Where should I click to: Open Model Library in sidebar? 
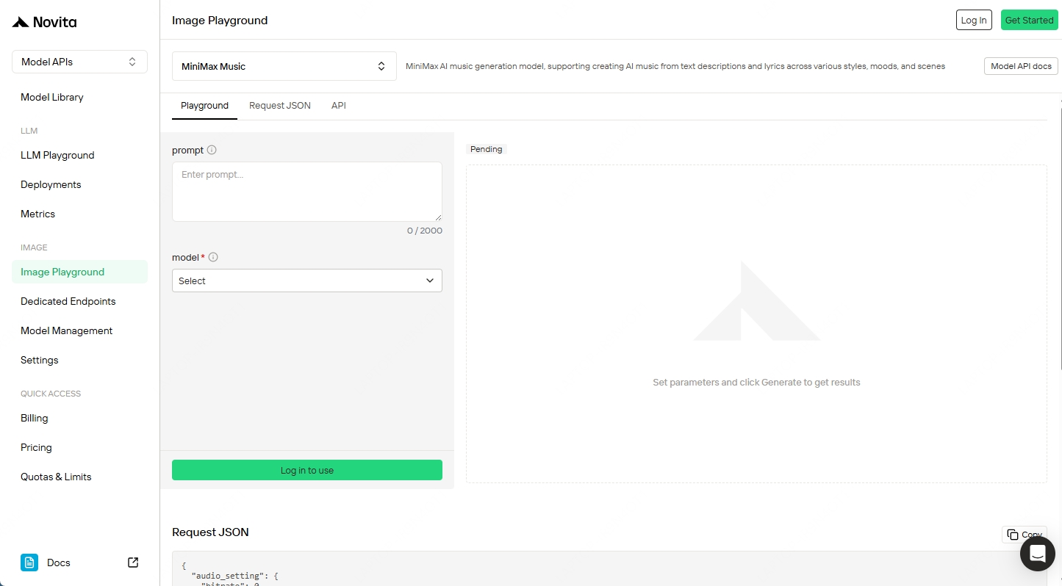[52, 97]
